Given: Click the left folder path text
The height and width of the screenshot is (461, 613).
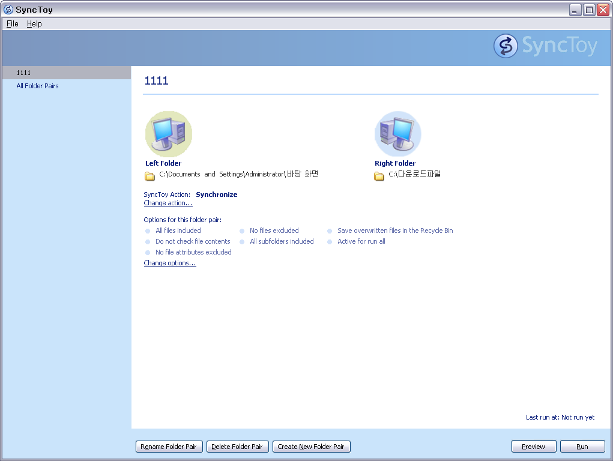Looking at the screenshot, I should (239, 174).
